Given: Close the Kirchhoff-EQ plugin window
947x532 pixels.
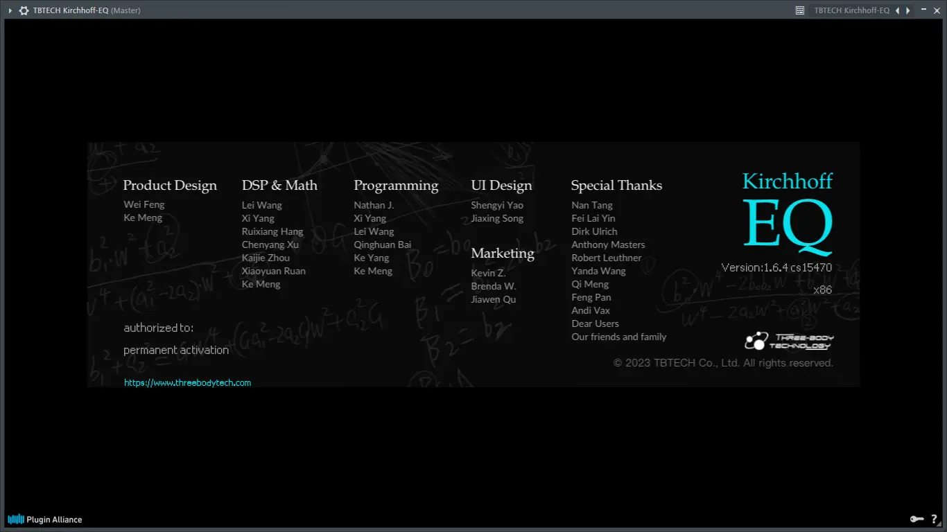Looking at the screenshot, I should pos(936,10).
